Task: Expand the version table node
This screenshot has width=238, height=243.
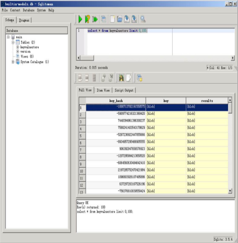Action: tap(18, 51)
